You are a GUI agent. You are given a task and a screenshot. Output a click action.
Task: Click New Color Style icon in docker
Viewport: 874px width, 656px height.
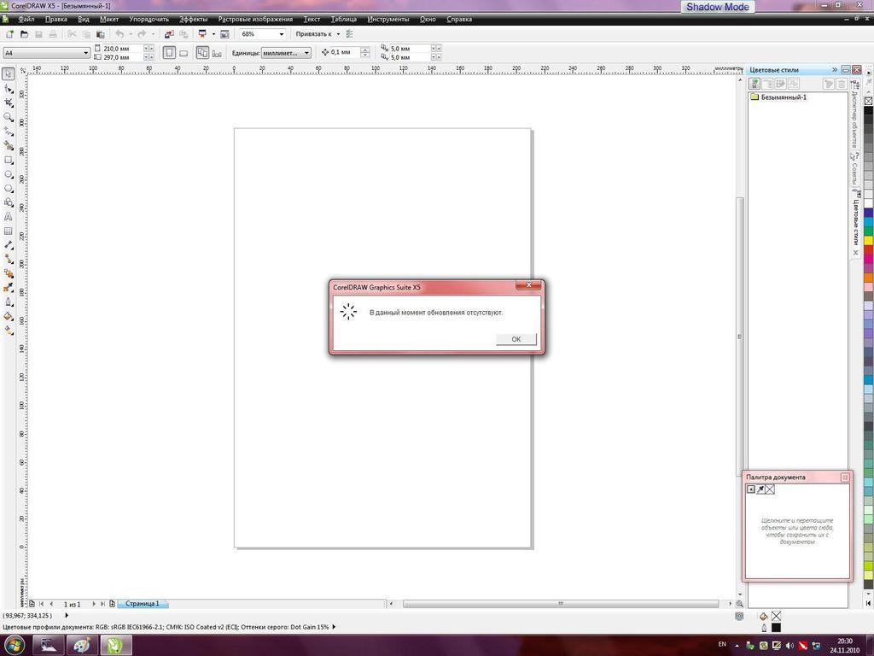click(x=755, y=84)
